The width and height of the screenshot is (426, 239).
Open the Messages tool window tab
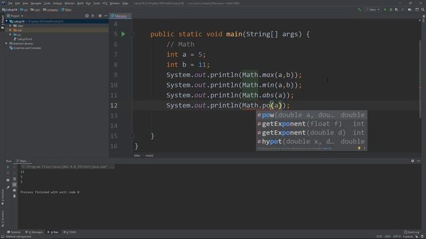[34, 232]
